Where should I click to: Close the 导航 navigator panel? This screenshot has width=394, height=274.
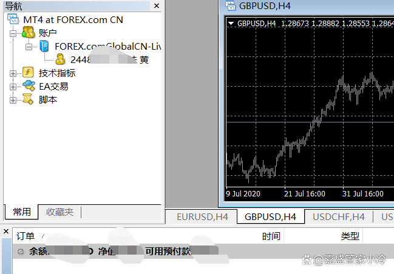[157, 5]
